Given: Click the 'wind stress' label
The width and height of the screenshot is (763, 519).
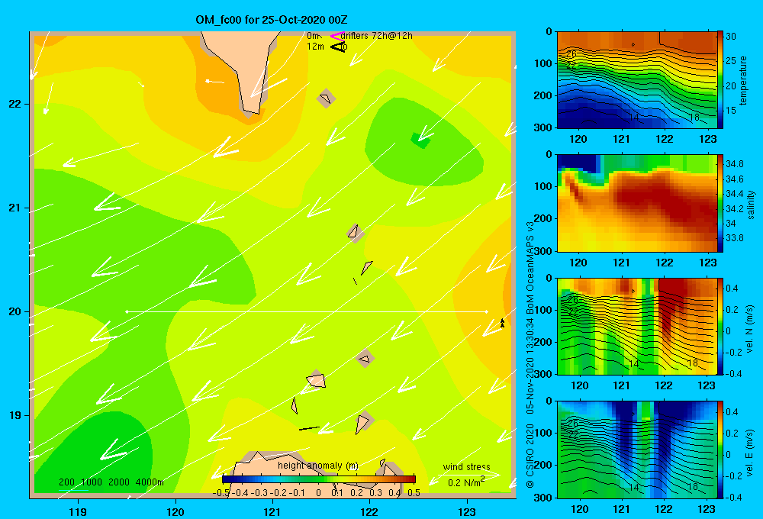Looking at the screenshot, I should coord(467,466).
